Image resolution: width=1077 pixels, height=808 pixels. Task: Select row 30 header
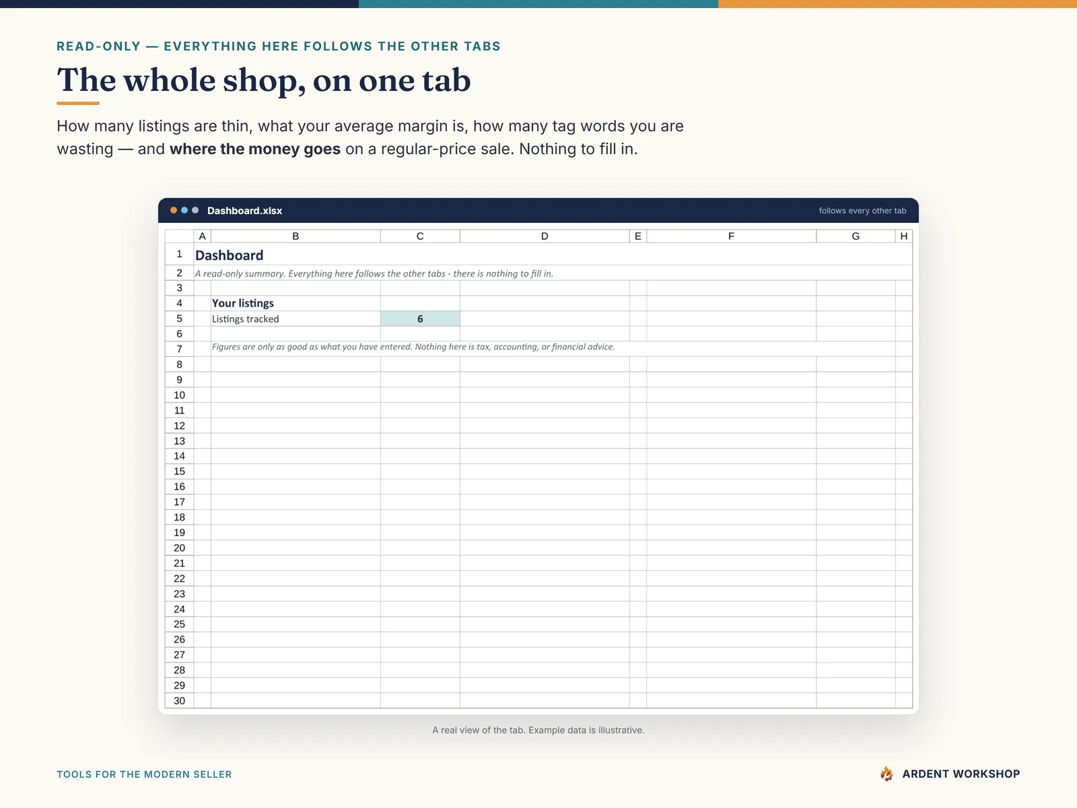pyautogui.click(x=179, y=701)
